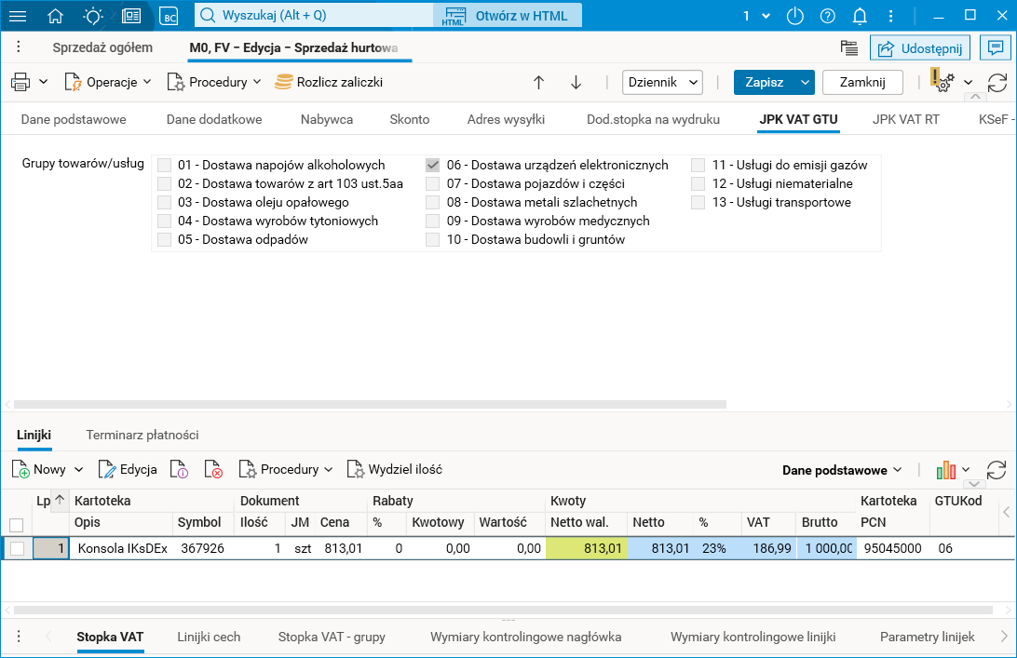Screen dimensions: 1017x658
Task: Check 07 - Dostawa pojazdów i części
Action: coord(433,183)
